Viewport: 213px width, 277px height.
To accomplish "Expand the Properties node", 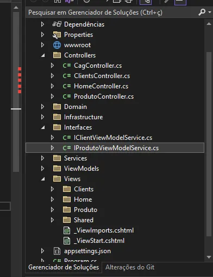I will pos(42,35).
